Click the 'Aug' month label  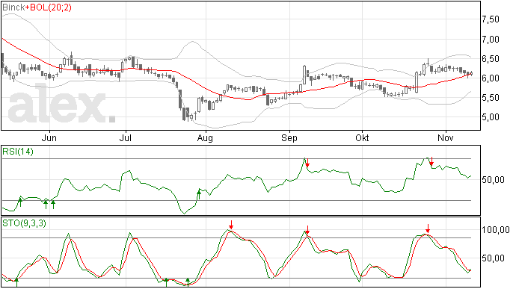(x=205, y=138)
